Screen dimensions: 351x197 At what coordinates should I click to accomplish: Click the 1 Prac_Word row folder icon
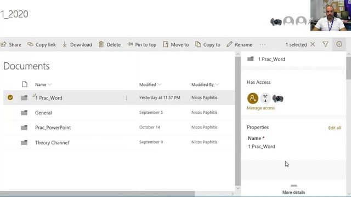click(24, 98)
